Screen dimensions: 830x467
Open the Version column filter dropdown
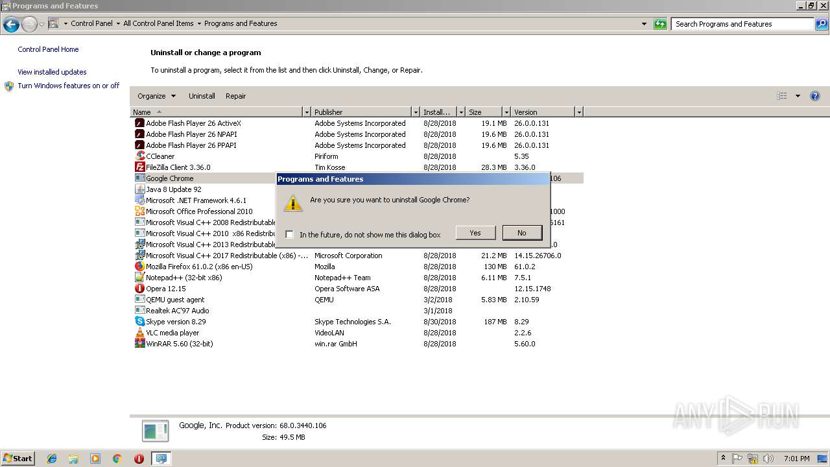pos(579,112)
